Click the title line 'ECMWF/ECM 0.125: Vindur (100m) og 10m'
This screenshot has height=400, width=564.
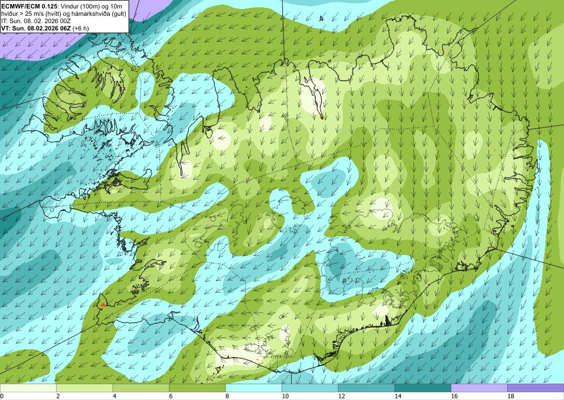pos(62,6)
